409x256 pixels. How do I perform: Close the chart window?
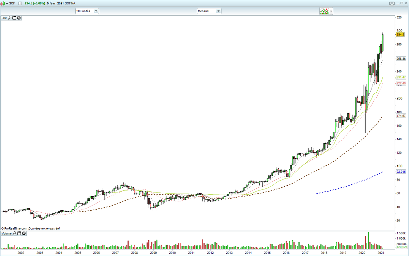[x=405, y=3]
